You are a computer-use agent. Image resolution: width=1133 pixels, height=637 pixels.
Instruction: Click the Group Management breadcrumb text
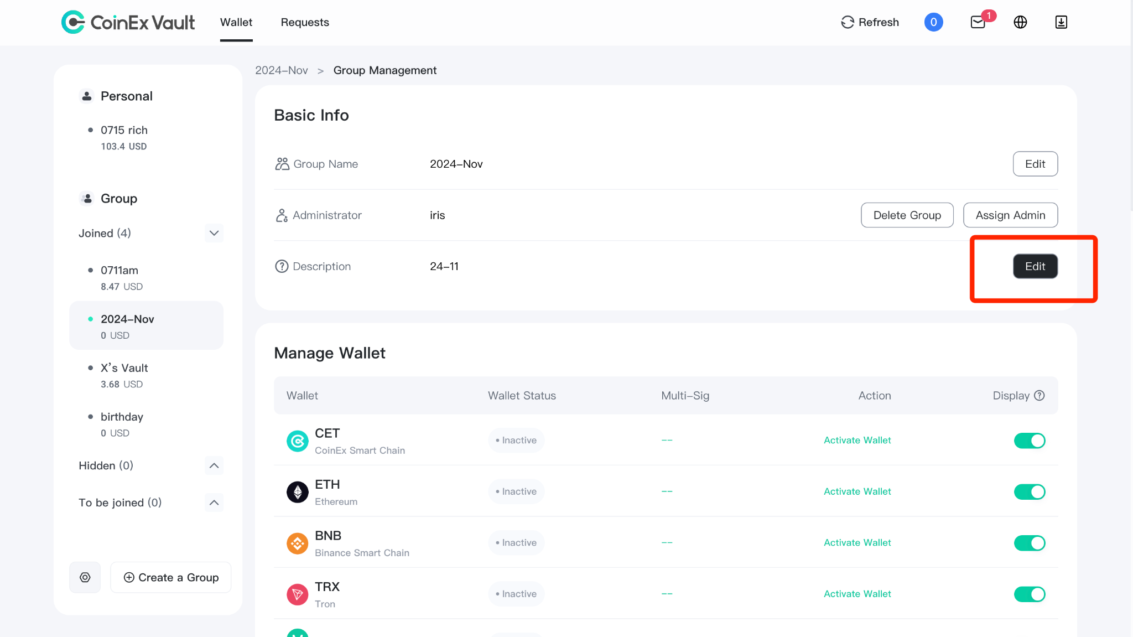pos(385,70)
